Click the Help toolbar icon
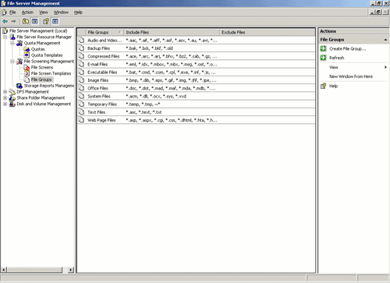Viewport: 390px width, 283px height. (46, 21)
